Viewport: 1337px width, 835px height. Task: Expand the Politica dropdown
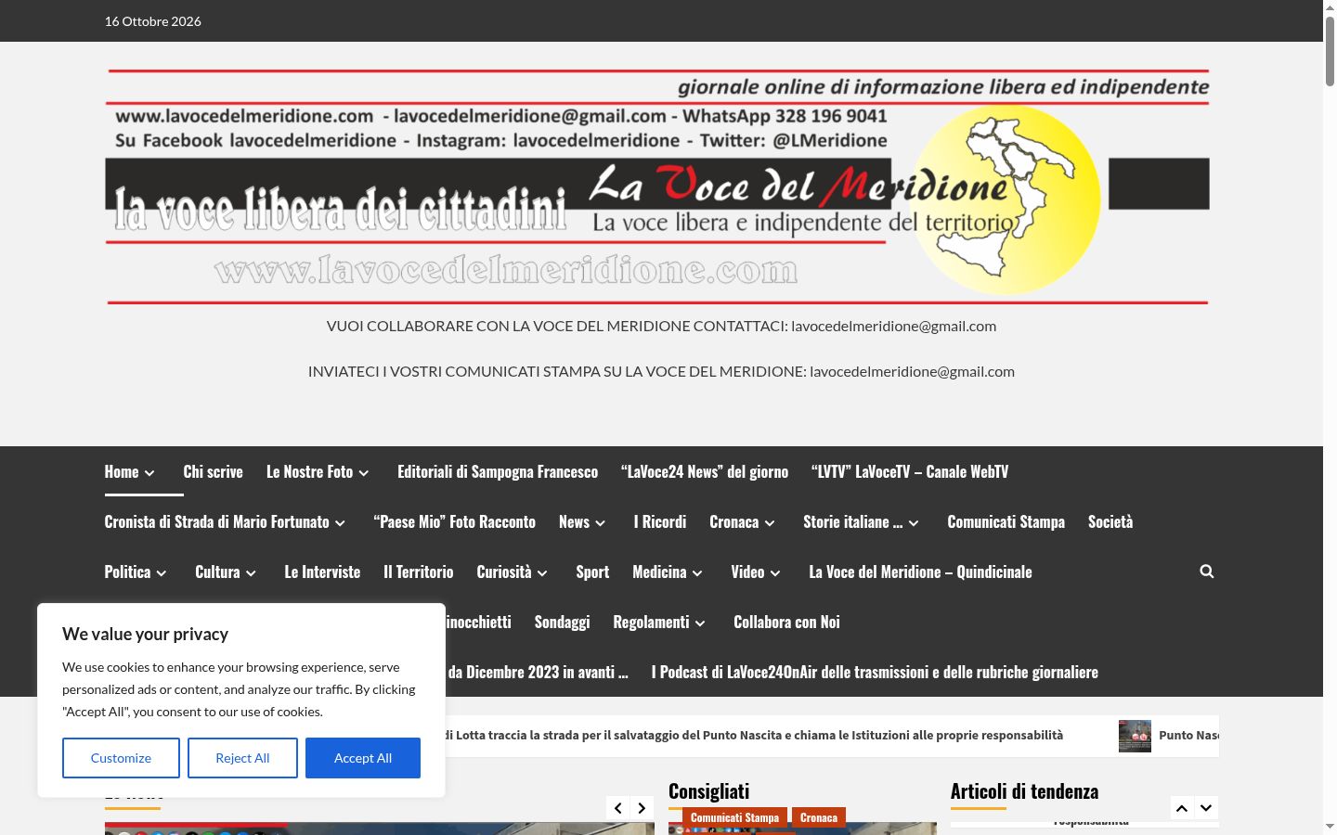[x=162, y=573]
